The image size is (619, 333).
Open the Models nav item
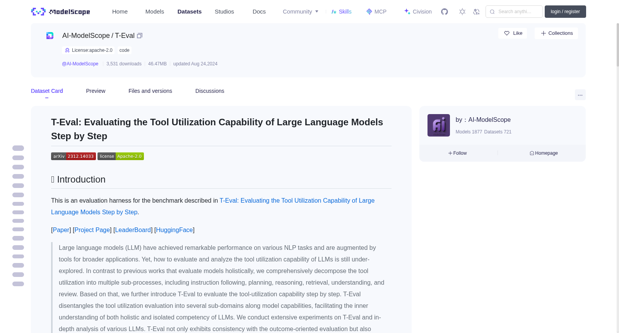155,12
